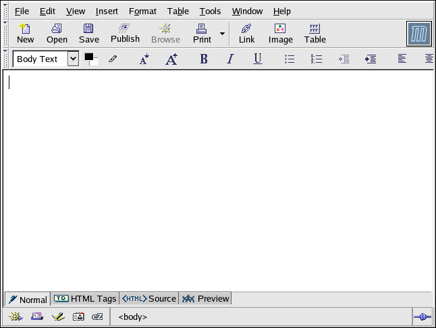
Task: Pick the black foreground text color swatch
Action: 88,57
